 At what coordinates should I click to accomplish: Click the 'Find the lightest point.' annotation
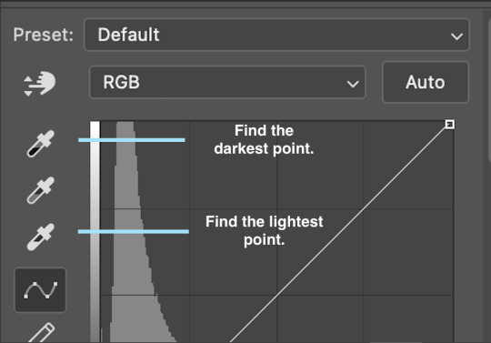click(264, 230)
